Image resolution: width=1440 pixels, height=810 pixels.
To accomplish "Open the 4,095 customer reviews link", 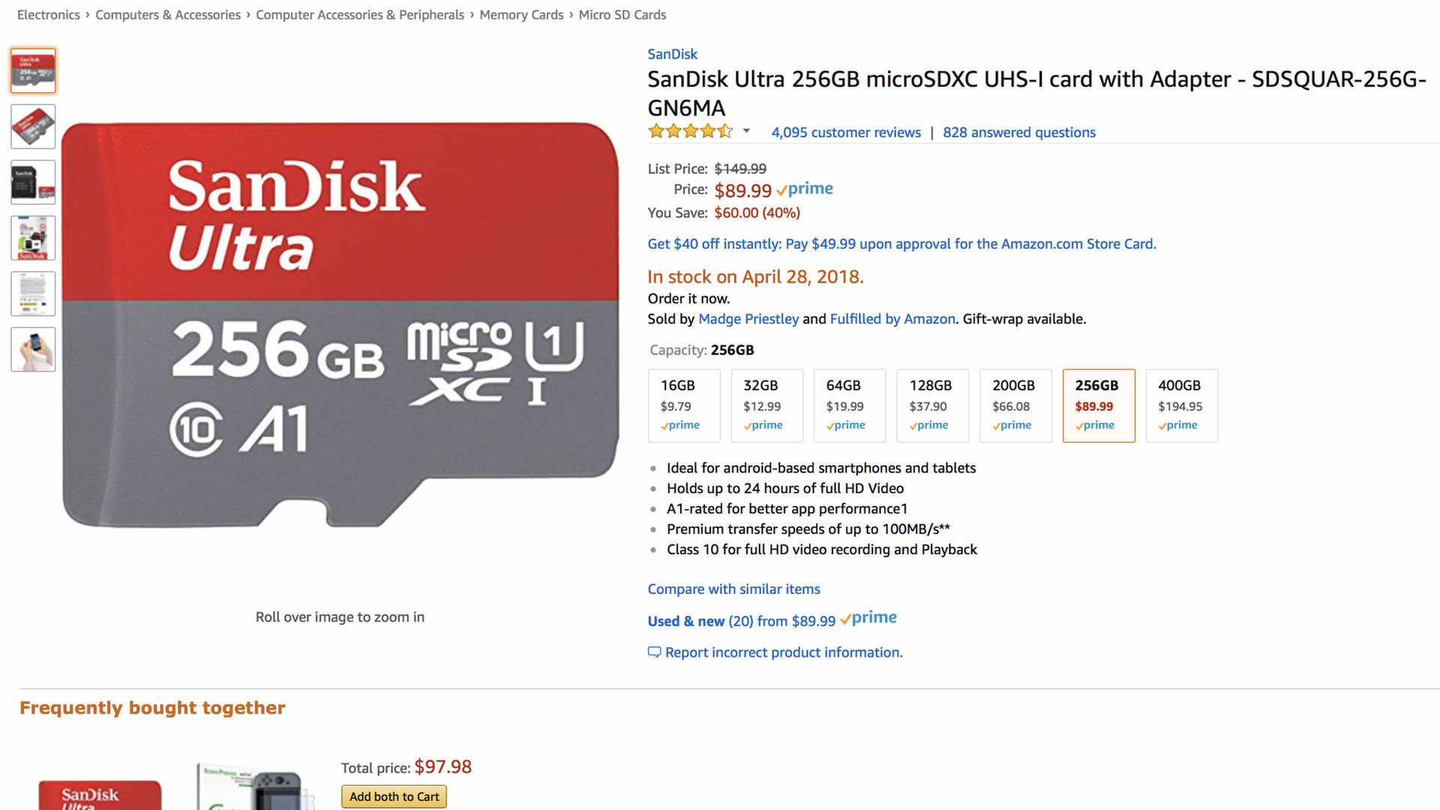I will tap(846, 133).
